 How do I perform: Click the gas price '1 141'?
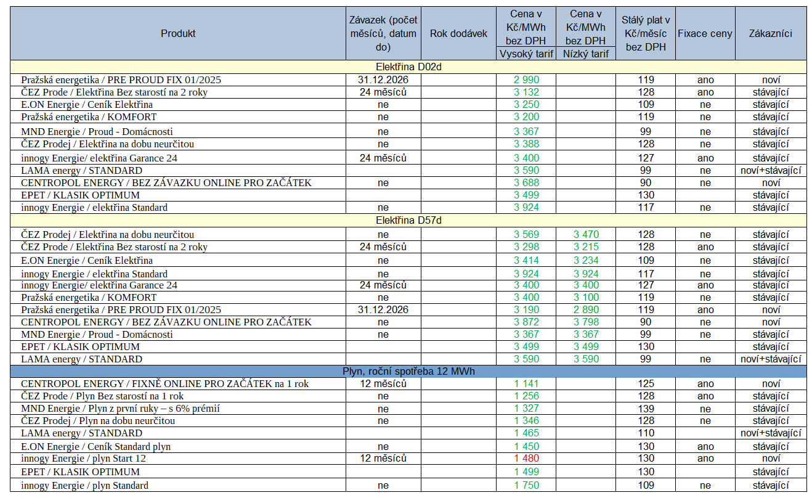pos(526,383)
